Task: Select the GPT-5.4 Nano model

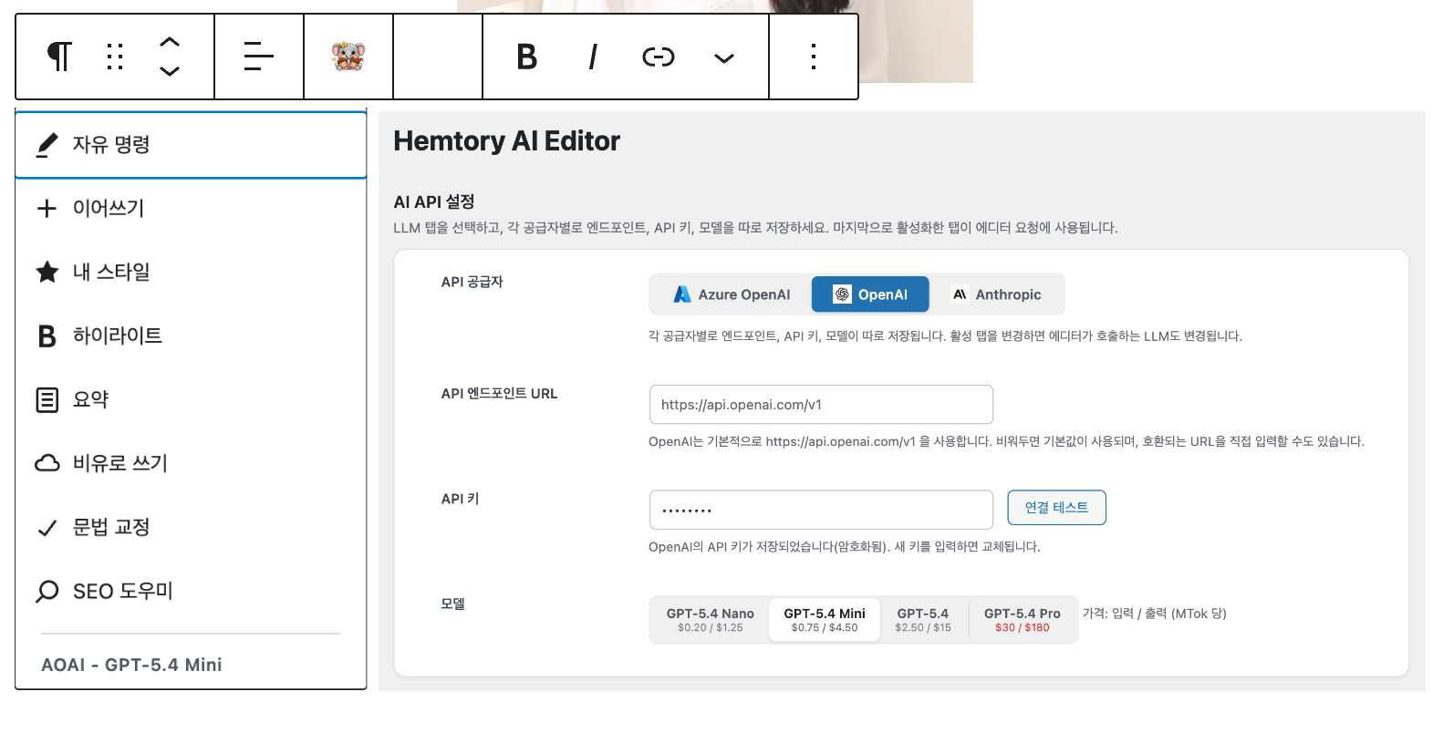Action: [x=711, y=620]
